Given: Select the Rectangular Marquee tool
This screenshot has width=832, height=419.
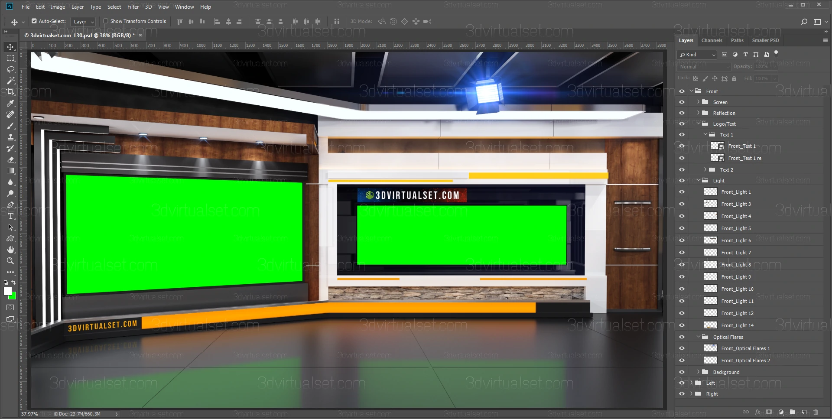Looking at the screenshot, I should pos(10,58).
